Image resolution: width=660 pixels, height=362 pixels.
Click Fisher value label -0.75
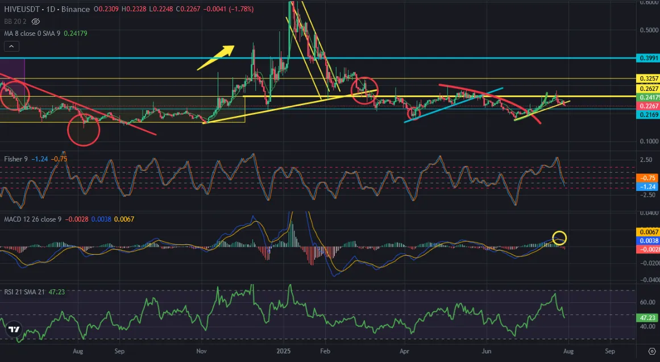pyautogui.click(x=648, y=178)
